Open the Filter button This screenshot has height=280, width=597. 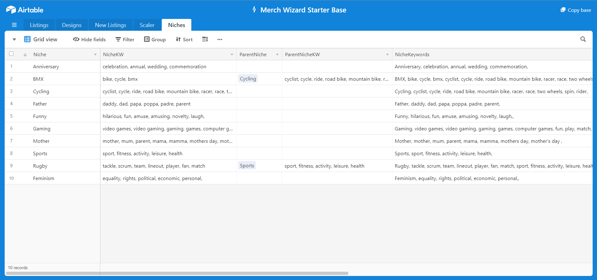(x=125, y=39)
